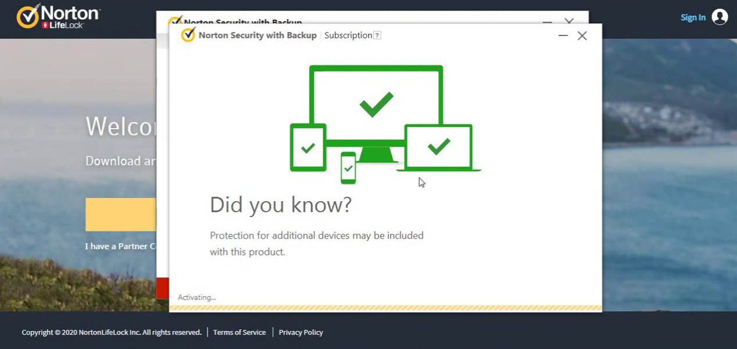Click 'Norton Security with Backup' dialog title
The height and width of the screenshot is (349, 737).
pos(257,35)
